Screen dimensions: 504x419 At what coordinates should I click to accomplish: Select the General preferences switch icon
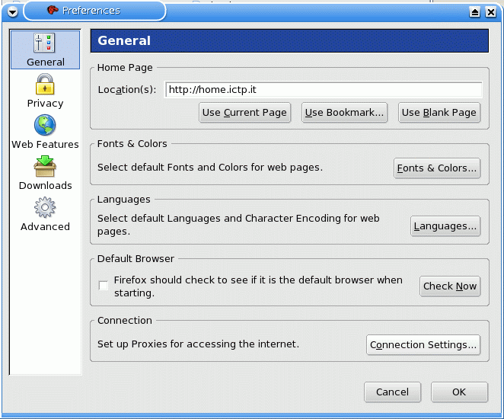[45, 43]
